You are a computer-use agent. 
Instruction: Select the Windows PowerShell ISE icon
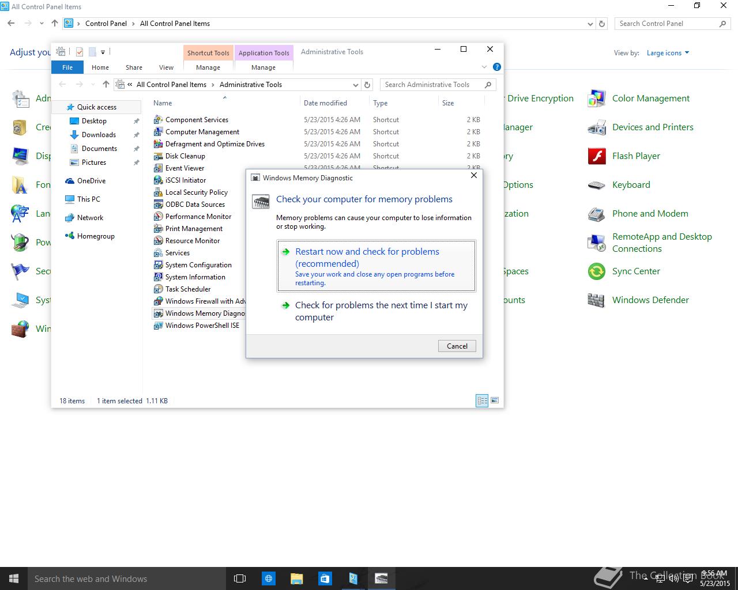click(x=158, y=326)
